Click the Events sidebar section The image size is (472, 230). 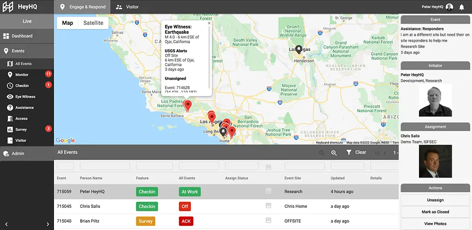27,51
